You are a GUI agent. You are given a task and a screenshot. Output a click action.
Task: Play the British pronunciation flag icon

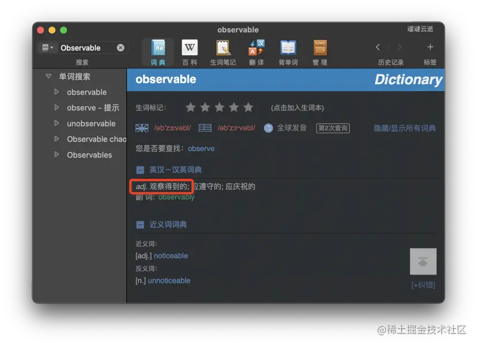[142, 128]
